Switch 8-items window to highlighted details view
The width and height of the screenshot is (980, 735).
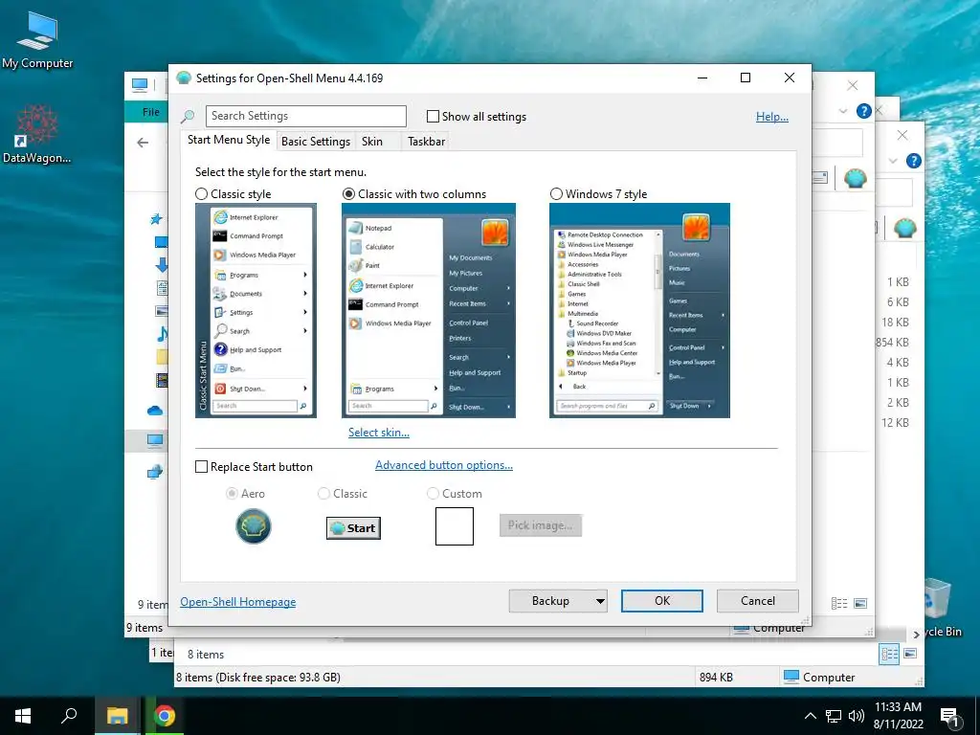coord(889,655)
